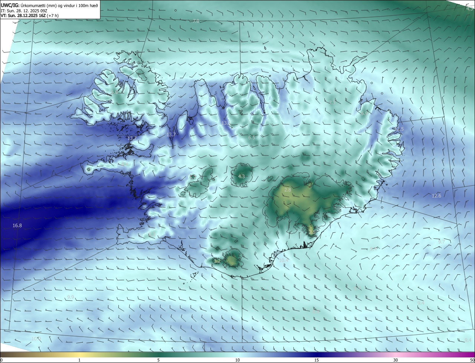Click the 6.5 value in northern Iceland
The width and height of the screenshot is (475, 363).
252,137
